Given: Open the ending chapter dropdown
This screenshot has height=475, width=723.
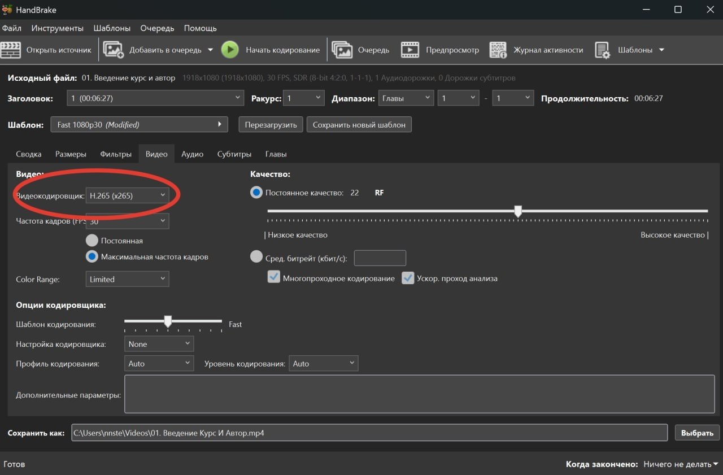Looking at the screenshot, I should (x=513, y=98).
